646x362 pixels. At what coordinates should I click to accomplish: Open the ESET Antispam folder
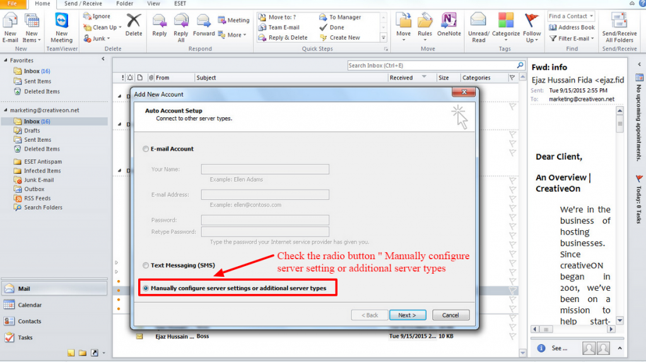pyautogui.click(x=43, y=162)
